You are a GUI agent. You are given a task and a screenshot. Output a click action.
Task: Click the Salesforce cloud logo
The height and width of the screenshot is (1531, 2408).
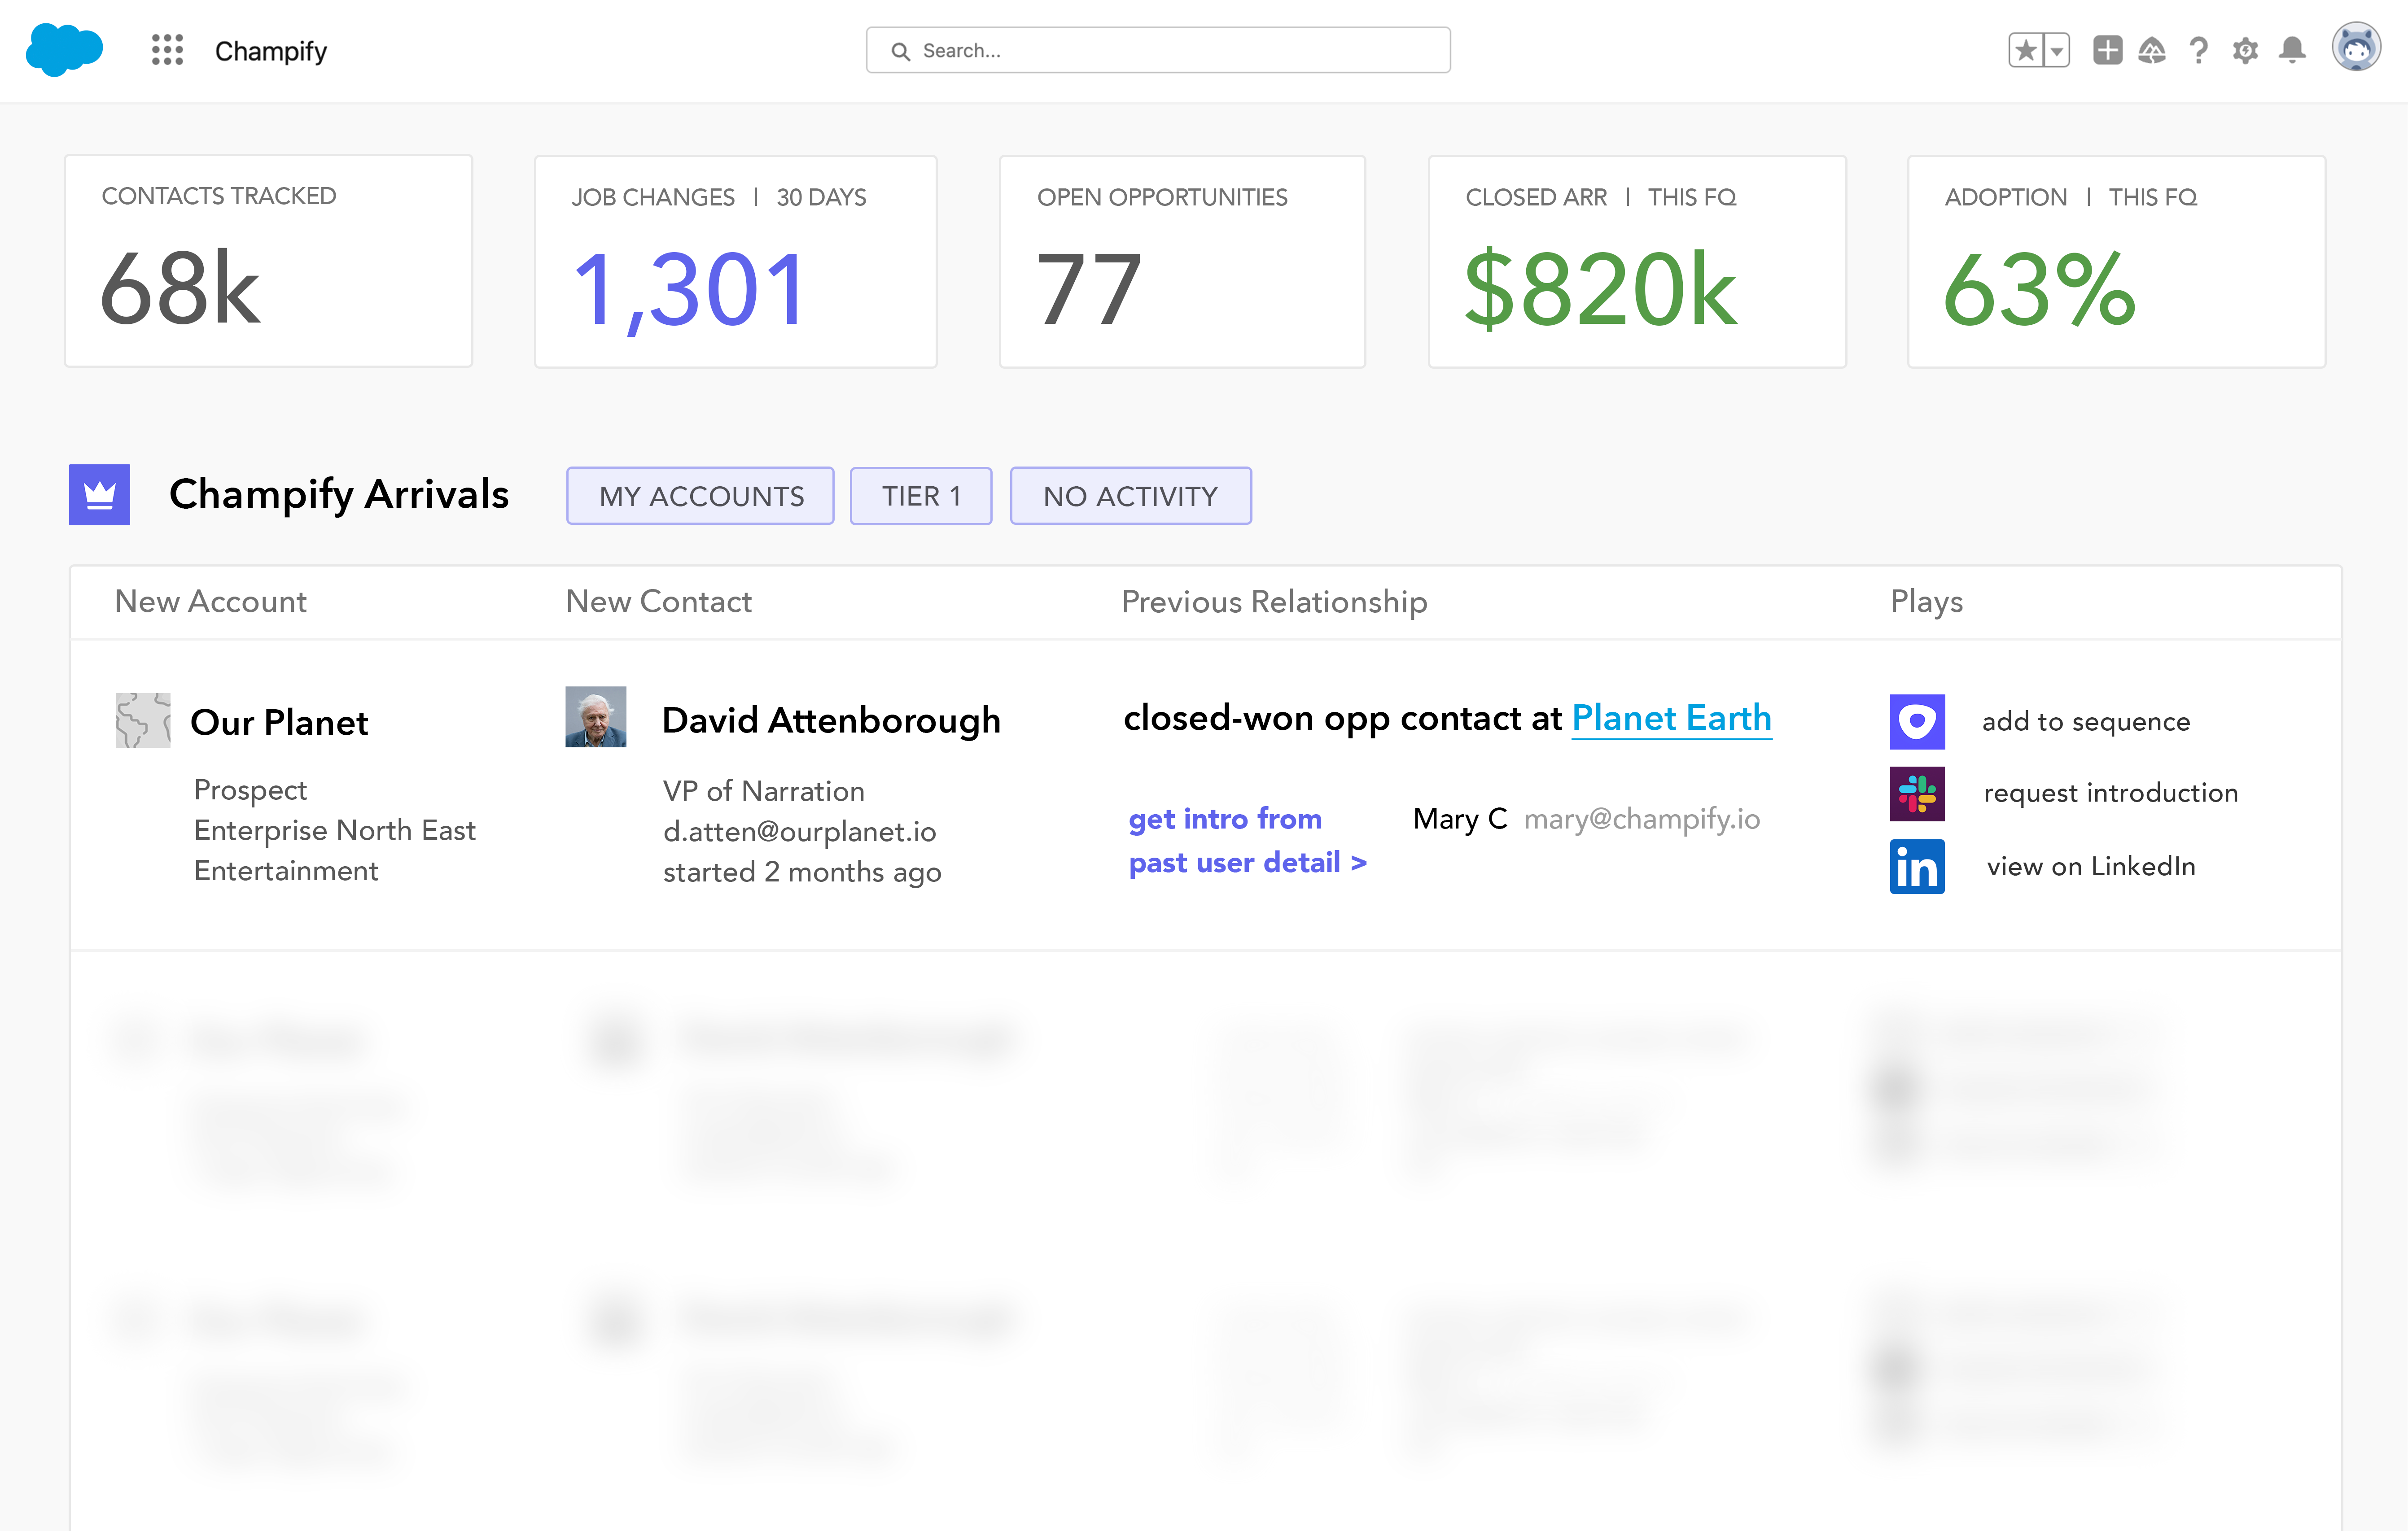(64, 50)
